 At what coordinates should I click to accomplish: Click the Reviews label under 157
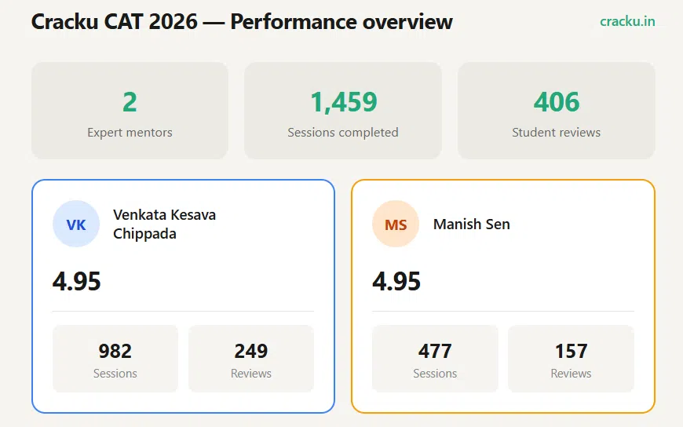click(x=571, y=374)
